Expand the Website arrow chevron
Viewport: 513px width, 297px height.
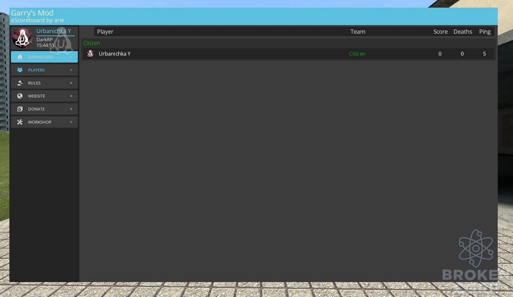pyautogui.click(x=71, y=96)
